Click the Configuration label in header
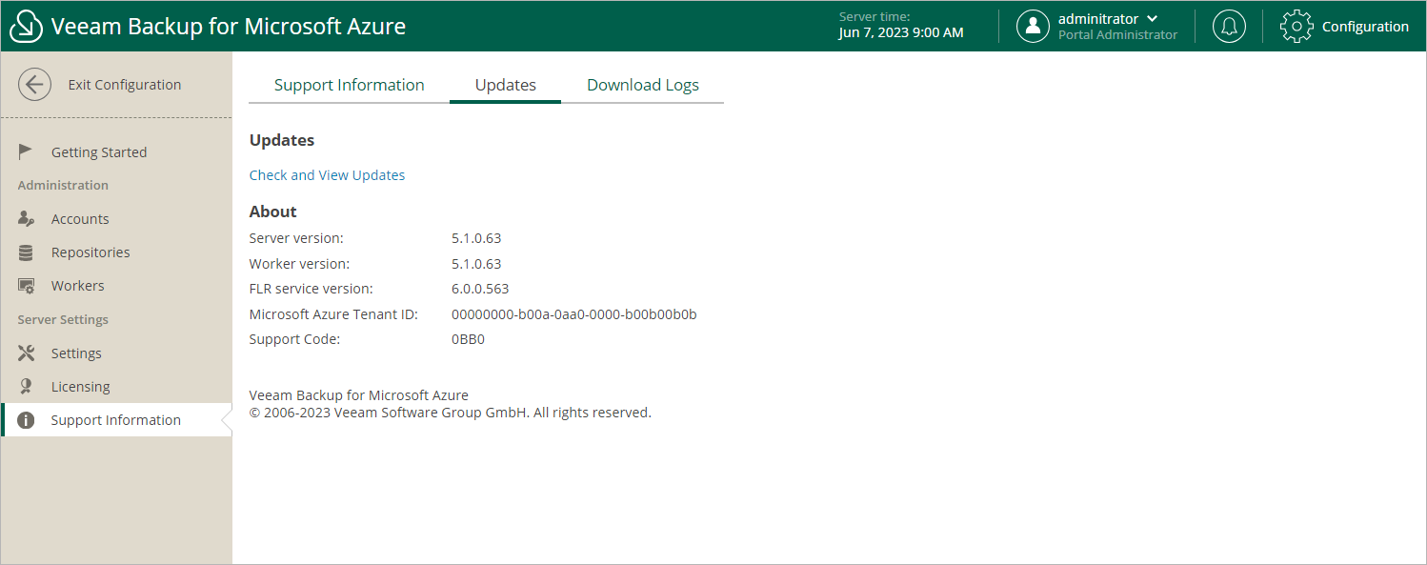This screenshot has height=565, width=1427. click(x=1365, y=27)
